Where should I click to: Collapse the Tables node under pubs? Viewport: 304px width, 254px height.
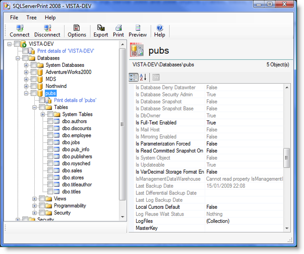click(34, 107)
